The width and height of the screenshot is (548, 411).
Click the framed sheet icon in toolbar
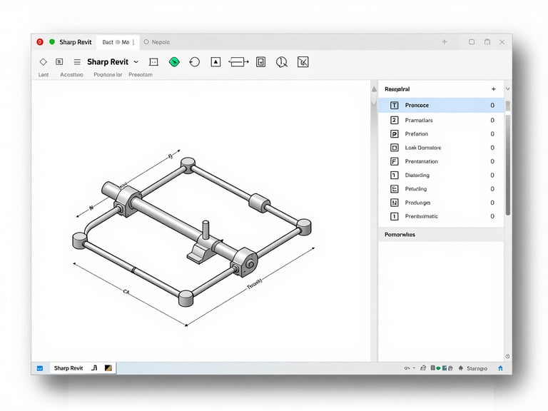(260, 62)
